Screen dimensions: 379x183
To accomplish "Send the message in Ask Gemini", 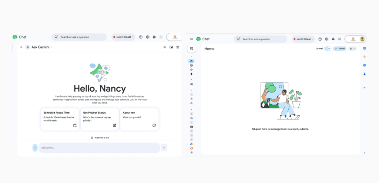I will coord(164,148).
